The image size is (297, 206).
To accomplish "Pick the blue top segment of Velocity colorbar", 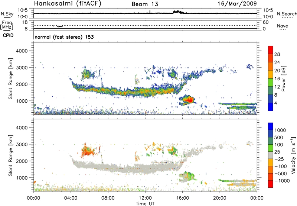I will 271,126.
